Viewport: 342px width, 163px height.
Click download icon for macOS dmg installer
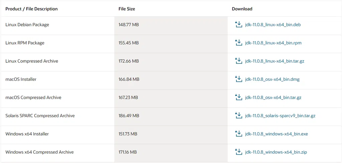tap(238, 79)
